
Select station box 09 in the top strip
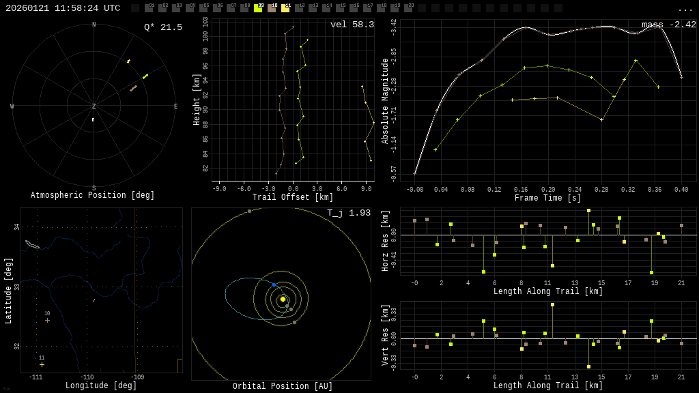[258, 8]
